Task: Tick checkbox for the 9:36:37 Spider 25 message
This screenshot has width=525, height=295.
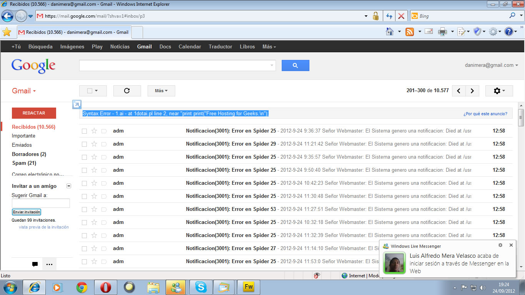Action: coord(85,131)
